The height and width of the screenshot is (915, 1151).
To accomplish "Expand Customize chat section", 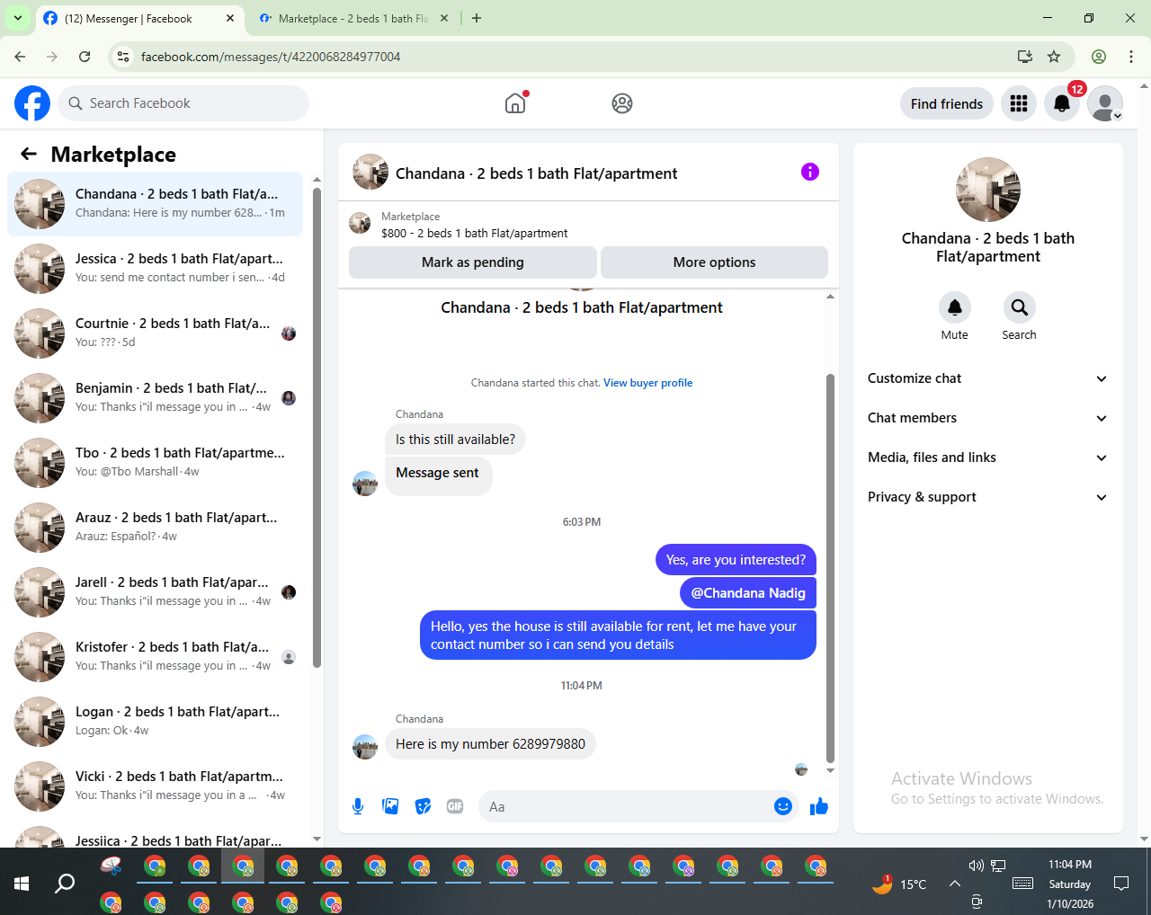I will point(987,378).
